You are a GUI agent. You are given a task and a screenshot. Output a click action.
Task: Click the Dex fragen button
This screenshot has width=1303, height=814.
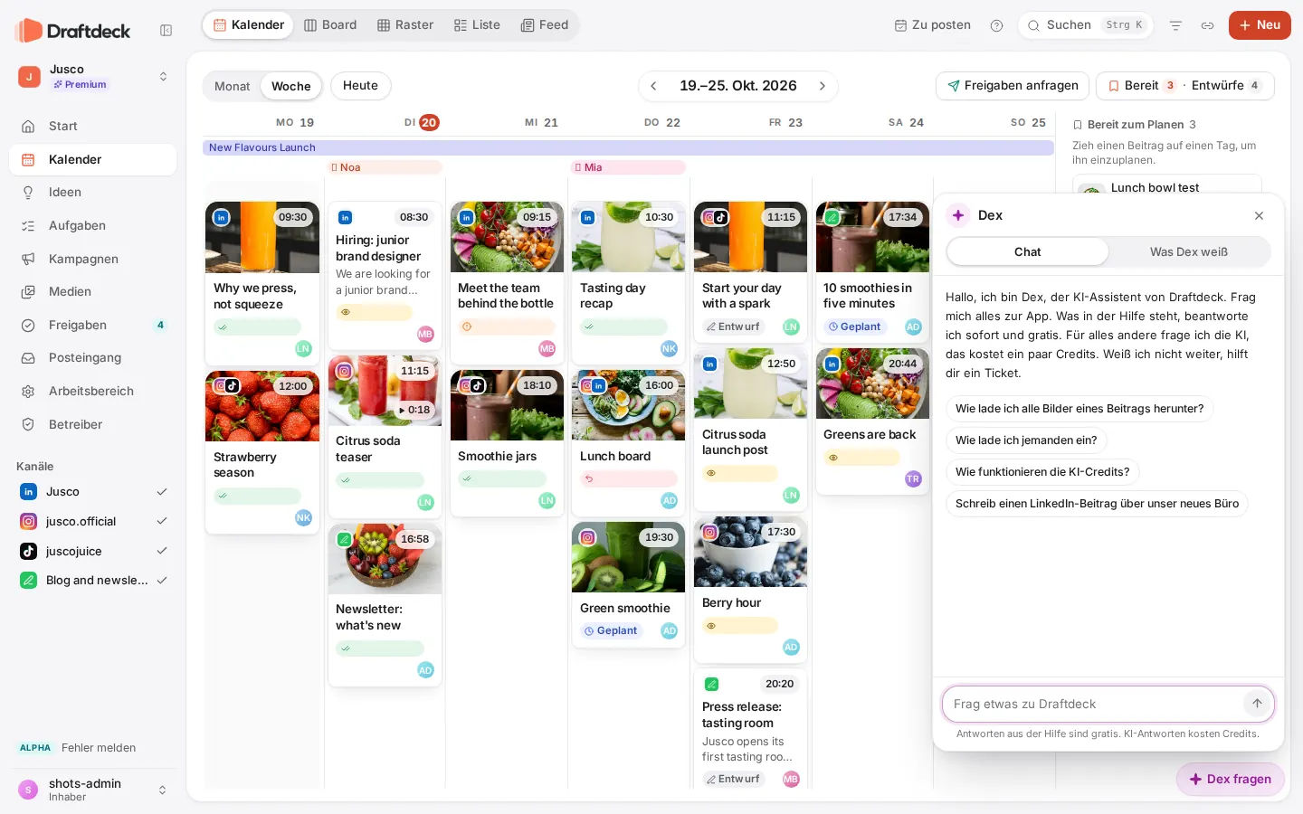tap(1231, 780)
